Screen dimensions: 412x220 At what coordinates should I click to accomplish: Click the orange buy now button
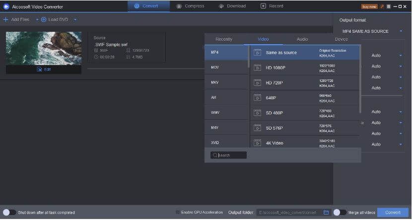tap(369, 6)
